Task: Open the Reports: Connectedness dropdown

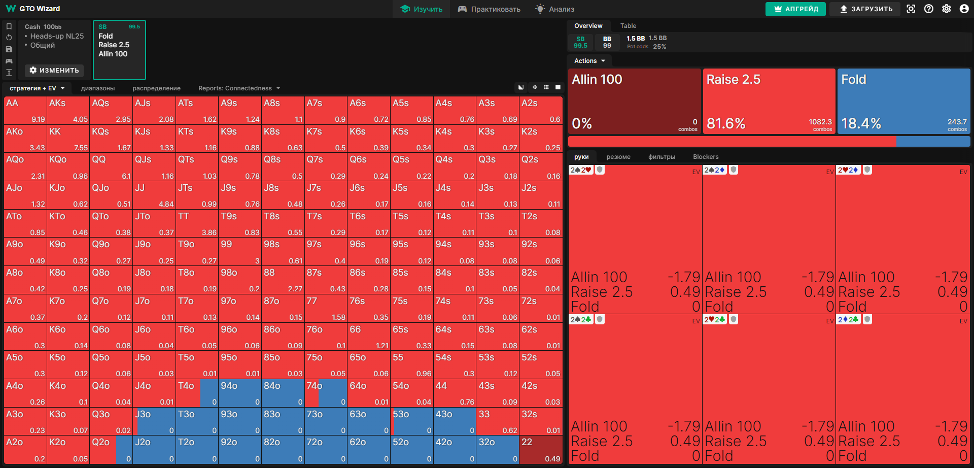Action: pyautogui.click(x=239, y=88)
